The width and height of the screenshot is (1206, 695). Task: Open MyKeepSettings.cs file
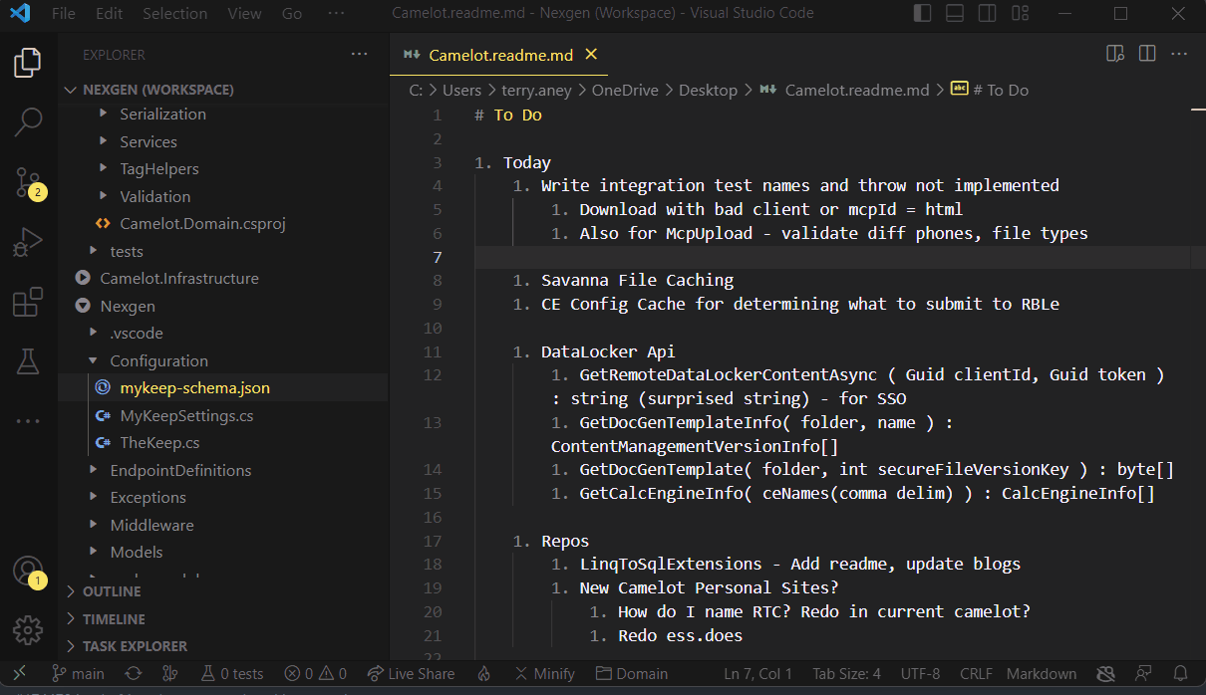click(186, 416)
